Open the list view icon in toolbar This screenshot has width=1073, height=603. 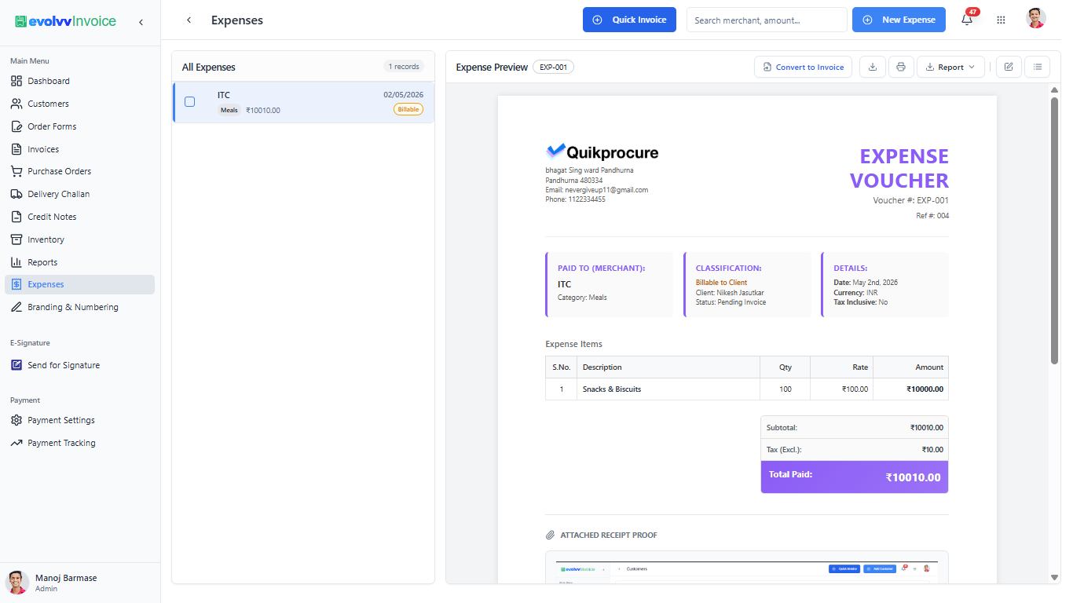[1038, 67]
